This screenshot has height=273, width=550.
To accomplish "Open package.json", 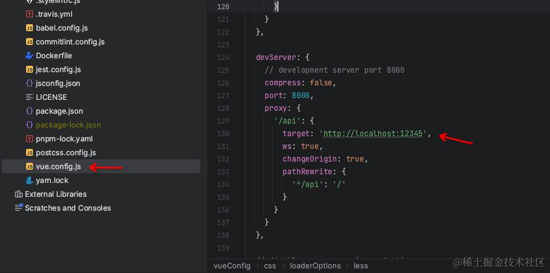I will pyautogui.click(x=59, y=111).
